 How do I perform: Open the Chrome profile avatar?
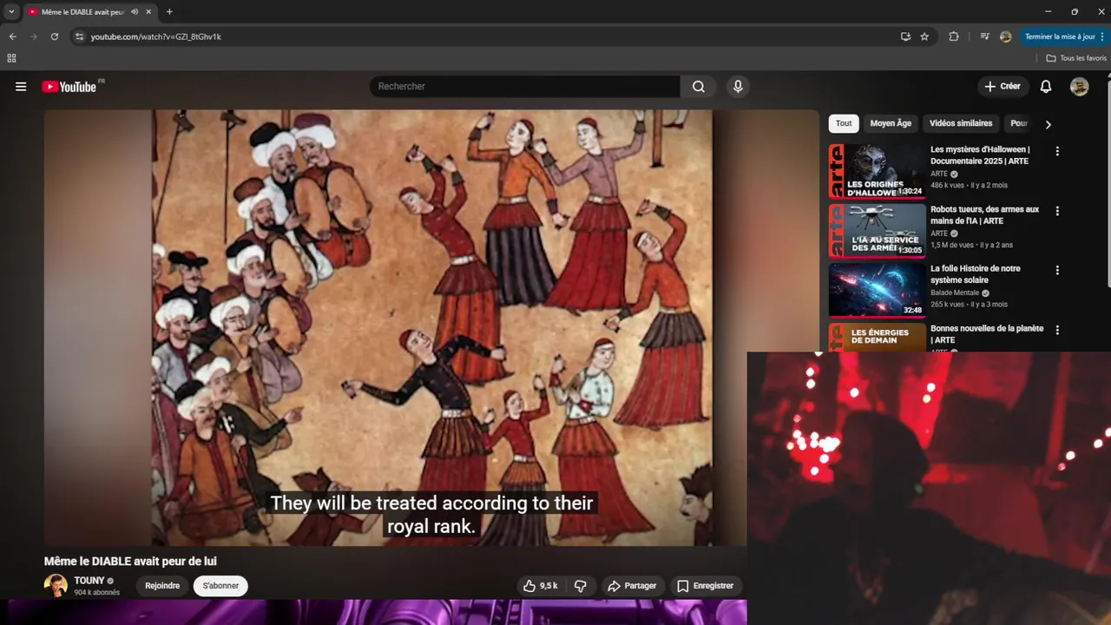[x=1005, y=36]
